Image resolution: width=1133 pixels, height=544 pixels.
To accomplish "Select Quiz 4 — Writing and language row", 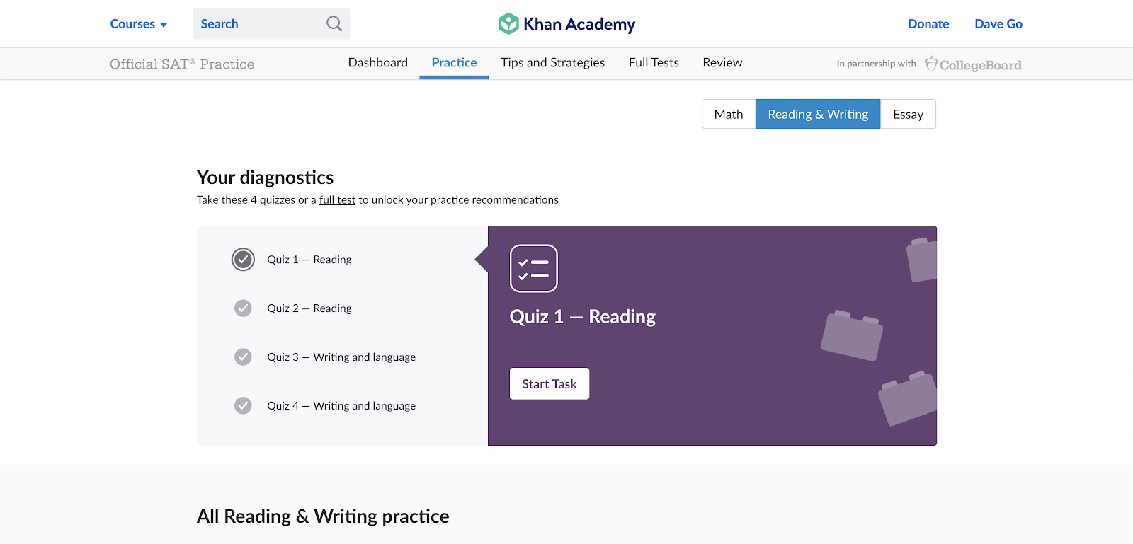I will pyautogui.click(x=343, y=406).
